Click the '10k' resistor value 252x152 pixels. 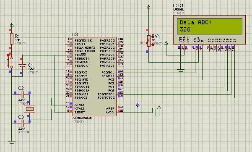coord(18,40)
